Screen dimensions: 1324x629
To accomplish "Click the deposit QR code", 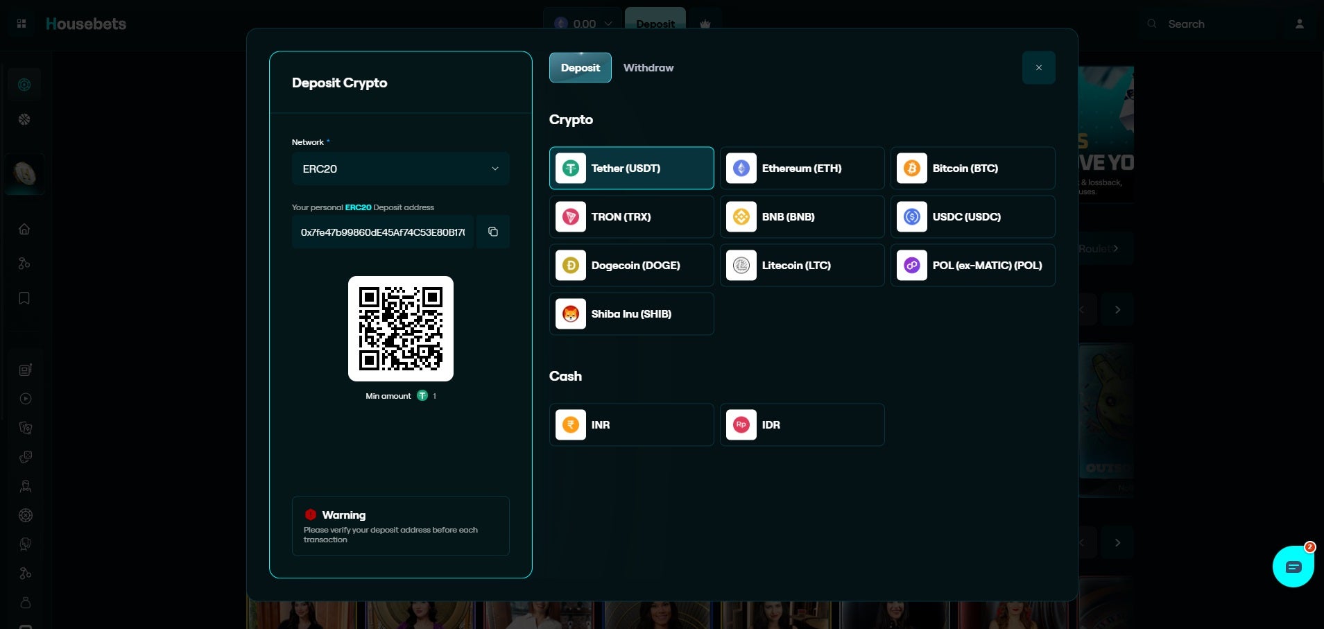I will [x=400, y=329].
